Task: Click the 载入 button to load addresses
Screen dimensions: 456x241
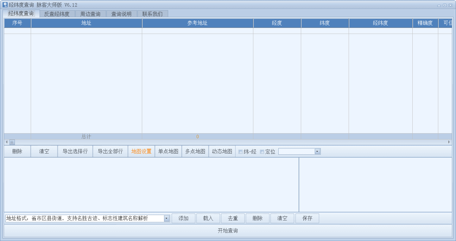Action: pos(208,218)
